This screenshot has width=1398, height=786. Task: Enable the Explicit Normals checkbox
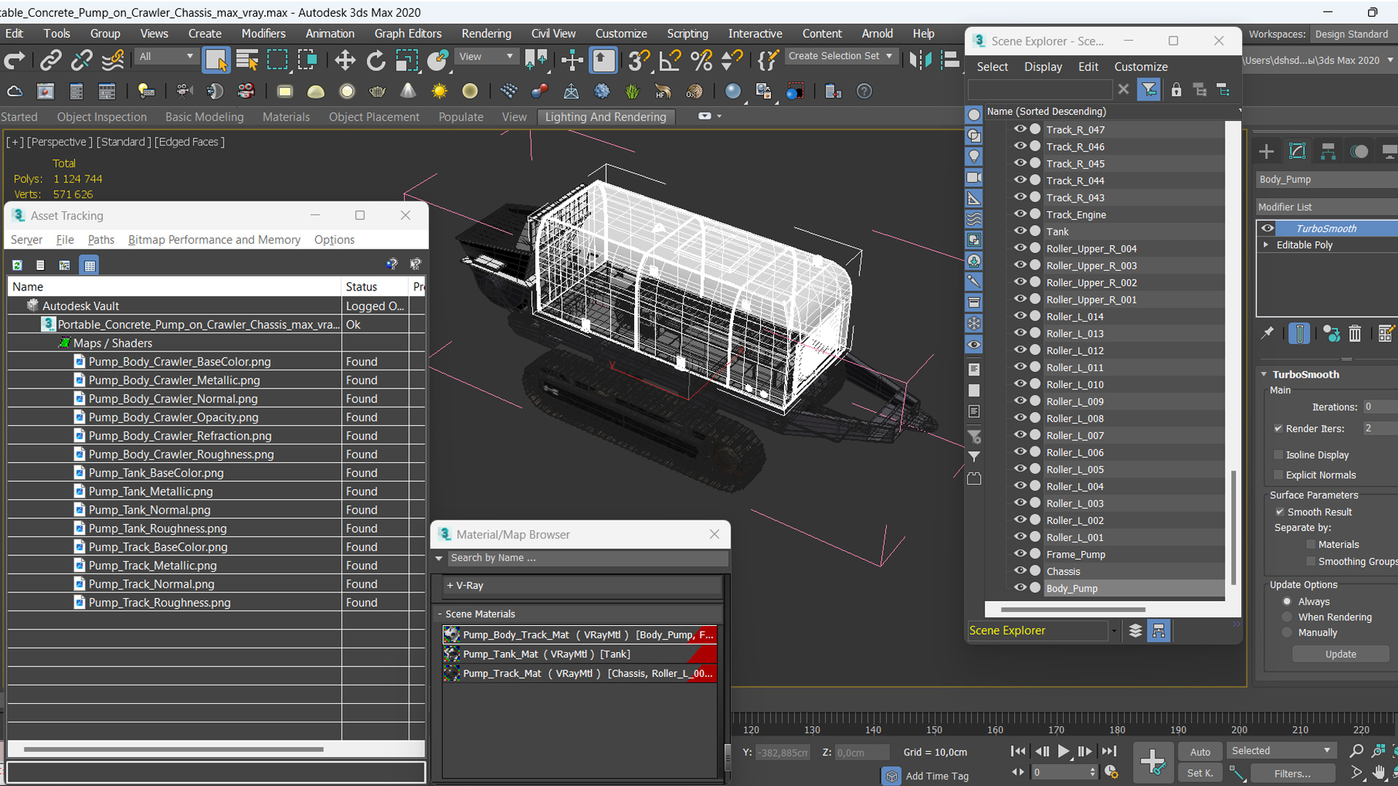(x=1279, y=475)
